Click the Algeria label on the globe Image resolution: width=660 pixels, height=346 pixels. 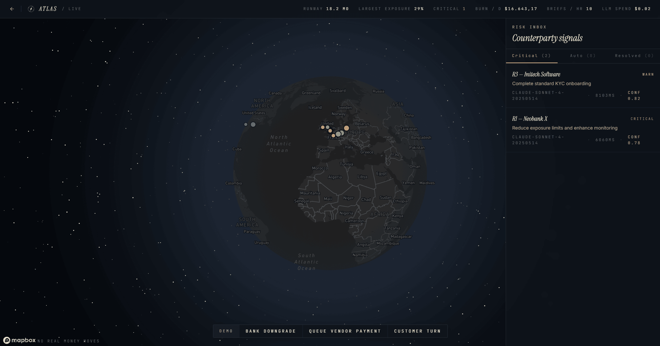[335, 177]
